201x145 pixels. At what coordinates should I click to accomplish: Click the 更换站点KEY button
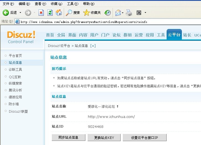tap(104, 138)
